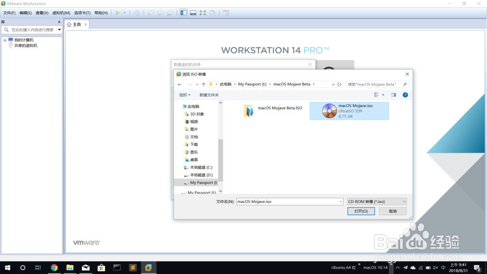
Task: Open view options dropdown arrow
Action: point(383,95)
